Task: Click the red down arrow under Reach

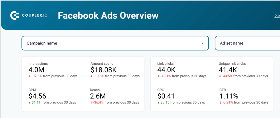Action: tap(91, 103)
